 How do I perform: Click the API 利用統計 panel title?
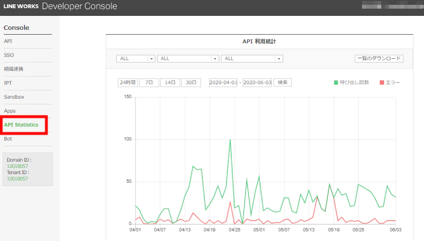click(259, 41)
